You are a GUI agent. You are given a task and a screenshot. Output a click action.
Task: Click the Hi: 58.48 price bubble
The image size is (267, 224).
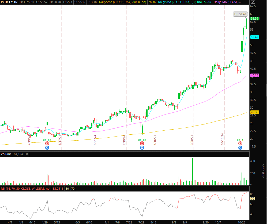pyautogui.click(x=240, y=14)
